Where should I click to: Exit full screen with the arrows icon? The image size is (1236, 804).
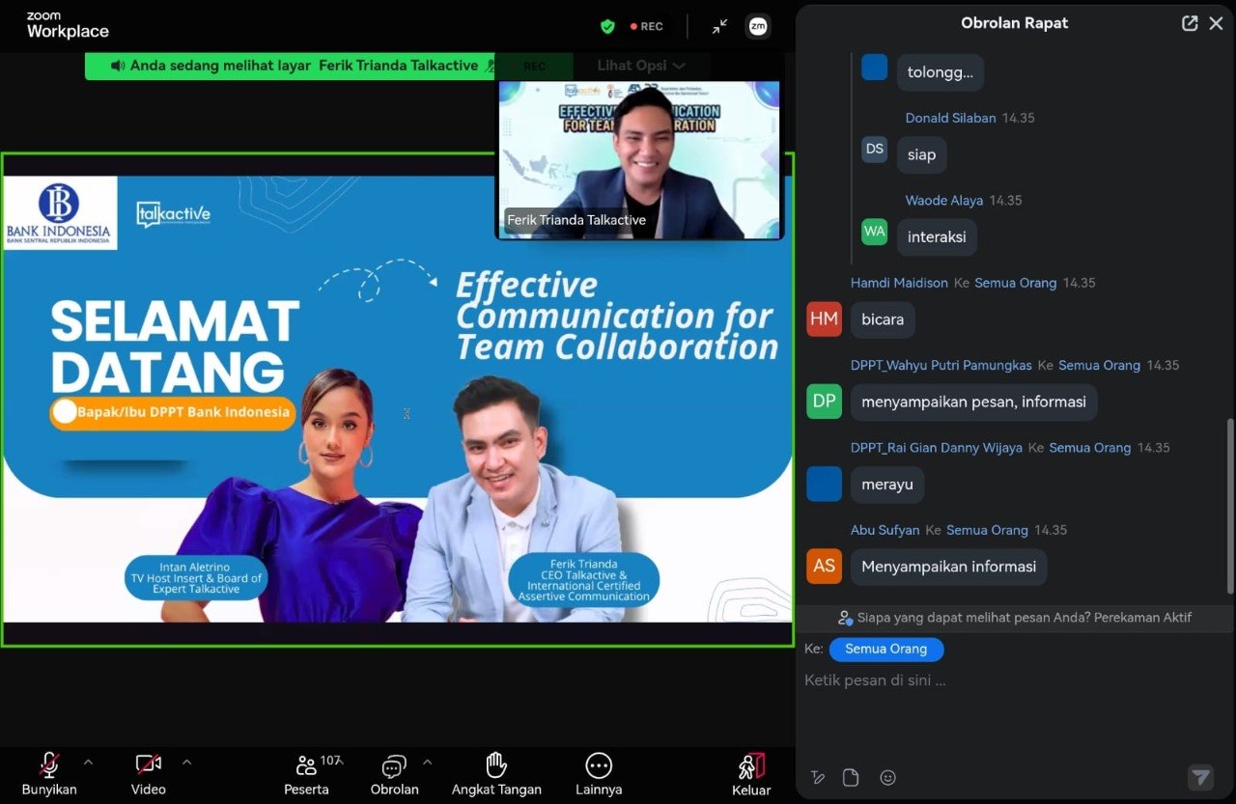click(x=719, y=27)
